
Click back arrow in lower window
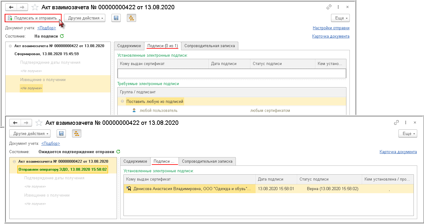(15, 123)
